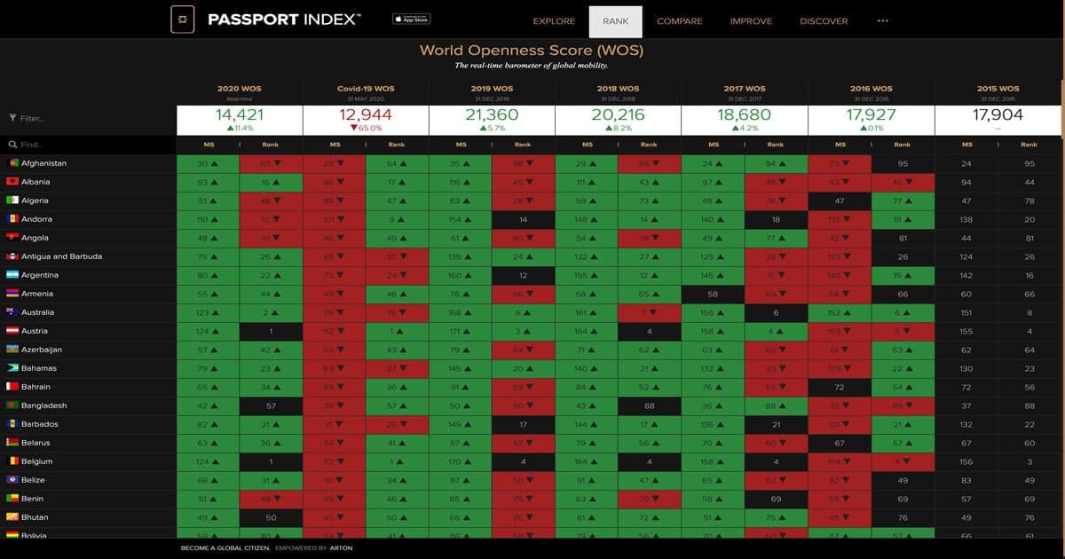Viewport: 1065px width, 559px height.
Task: Toggle sorting on the 2019 WOS MS column
Action: 461,143
